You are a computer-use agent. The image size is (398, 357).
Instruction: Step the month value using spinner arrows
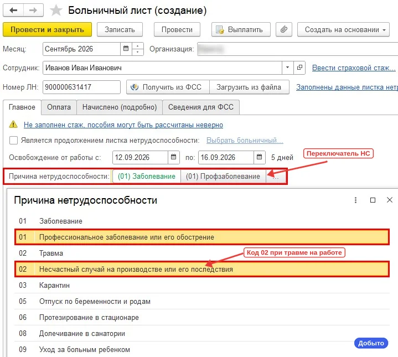coord(138,49)
